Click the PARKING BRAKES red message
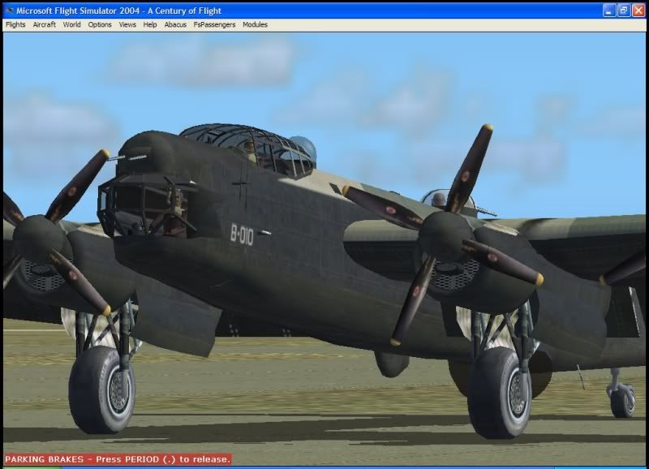The height and width of the screenshot is (469, 649). click(118, 459)
